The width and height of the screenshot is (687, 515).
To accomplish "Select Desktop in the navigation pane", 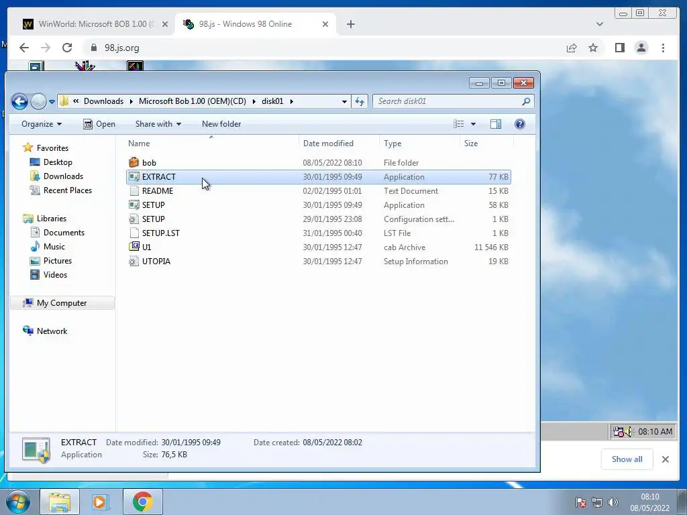I will (x=58, y=162).
